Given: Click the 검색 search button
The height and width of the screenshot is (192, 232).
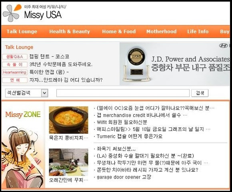Looking at the screenshot, I should pyautogui.click(x=200, y=93).
